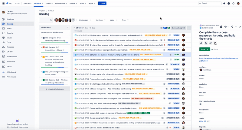Open Your work in top navigation
This screenshot has height=130, width=242.
tap(27, 3)
